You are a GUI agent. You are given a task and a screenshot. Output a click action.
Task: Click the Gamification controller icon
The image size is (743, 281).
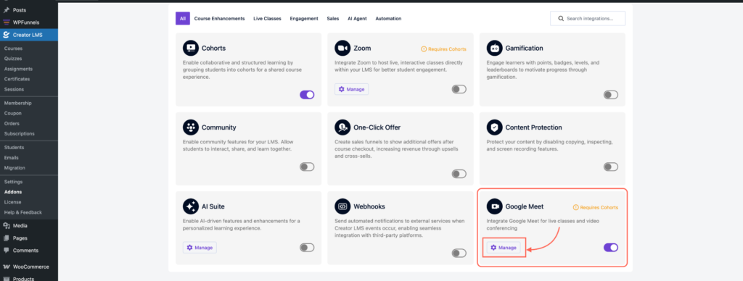pyautogui.click(x=494, y=48)
